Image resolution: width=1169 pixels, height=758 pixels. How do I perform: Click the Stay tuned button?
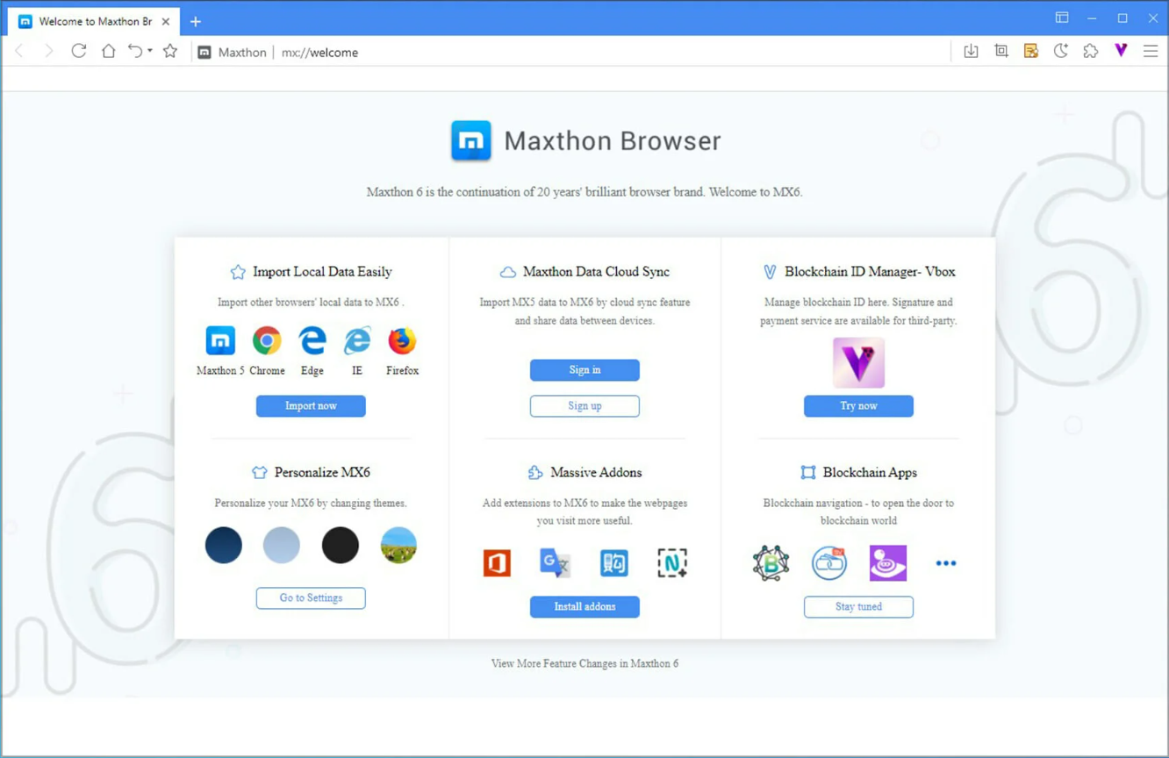(858, 607)
